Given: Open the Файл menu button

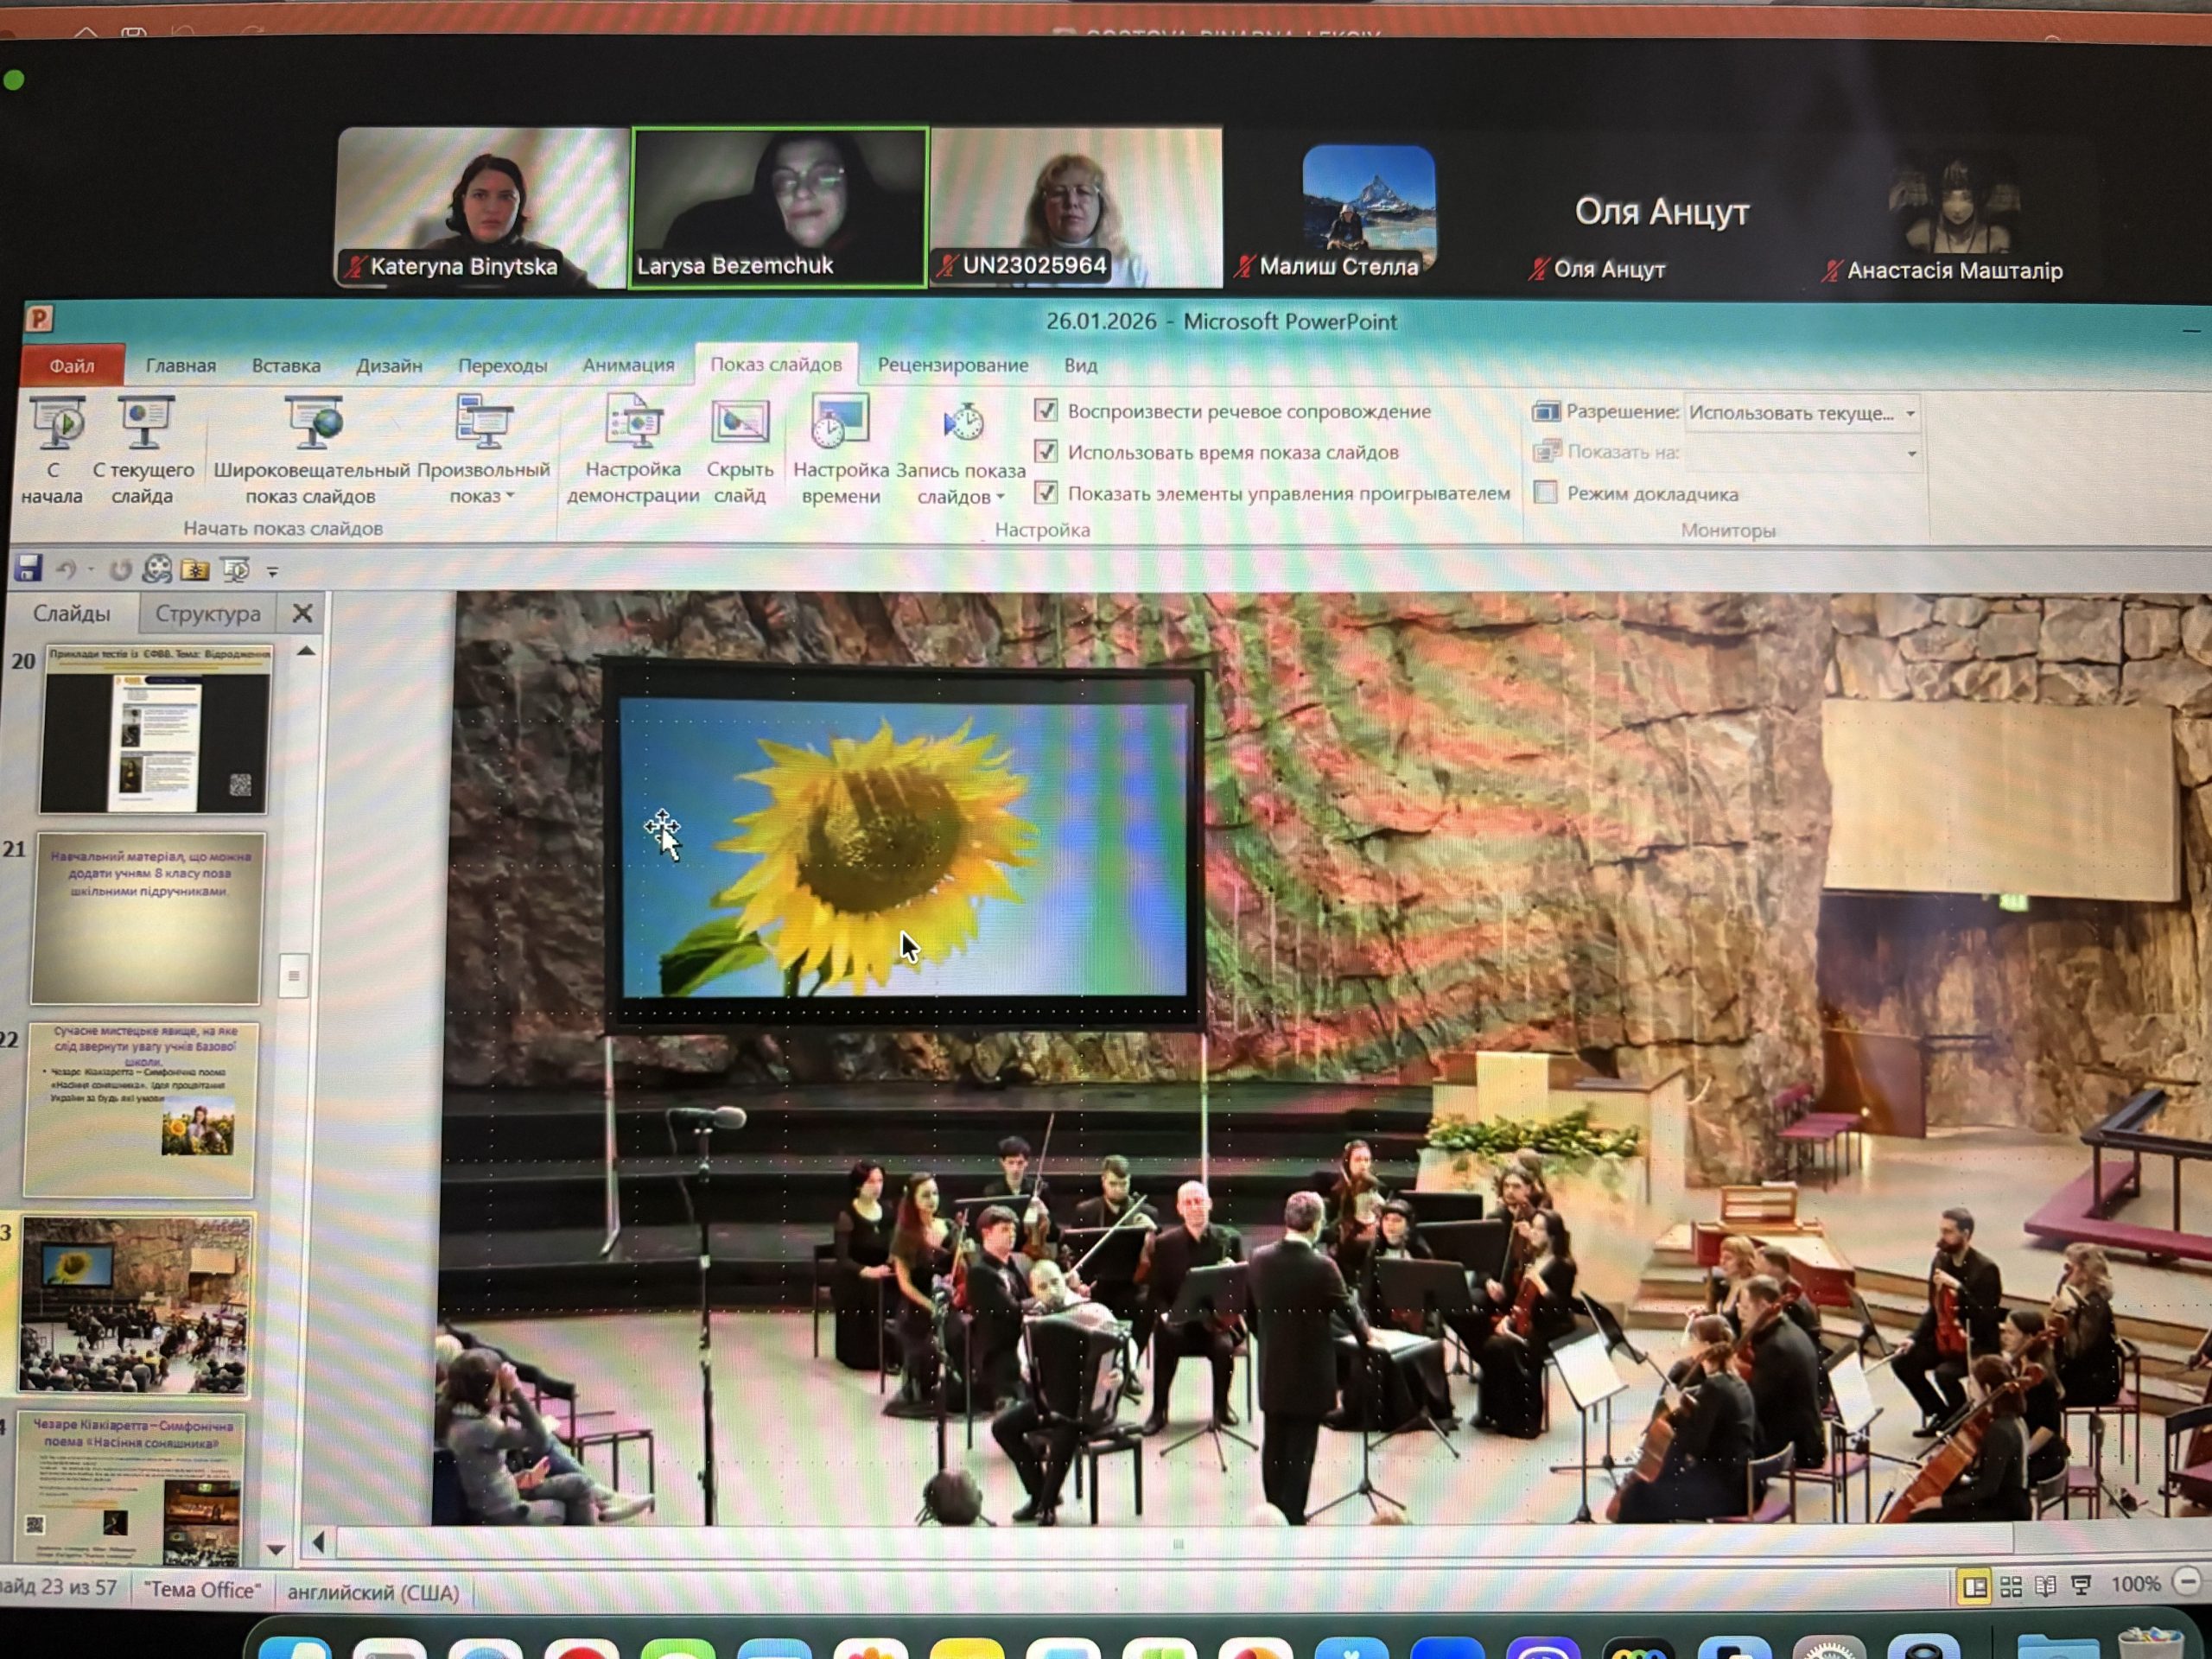Looking at the screenshot, I should [x=72, y=366].
